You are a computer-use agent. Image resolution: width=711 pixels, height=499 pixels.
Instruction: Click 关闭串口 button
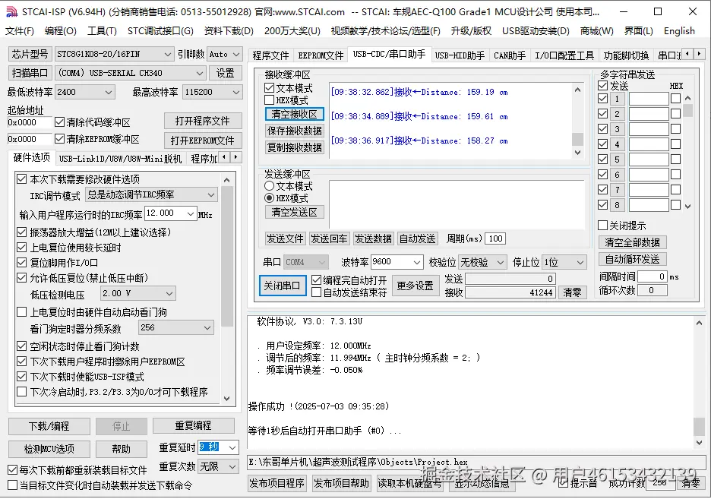[282, 286]
